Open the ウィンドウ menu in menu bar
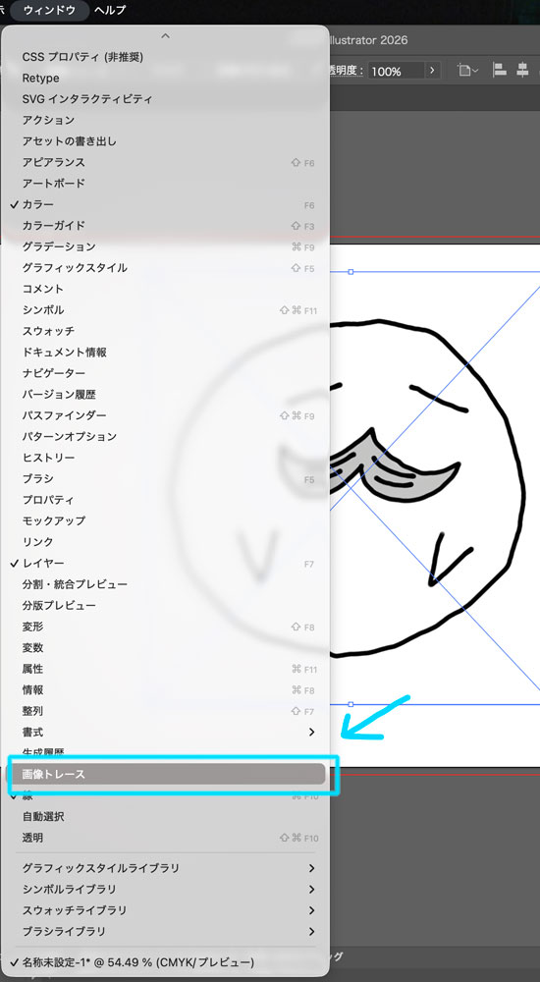540x982 pixels. (x=49, y=10)
